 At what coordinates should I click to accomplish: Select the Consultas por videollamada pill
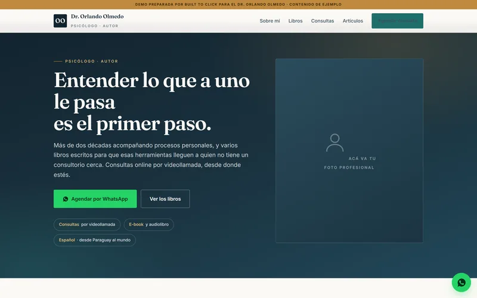point(87,225)
